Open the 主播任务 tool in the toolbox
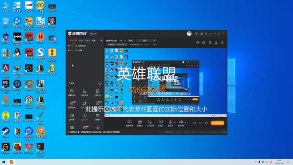 [x=97, y=93]
